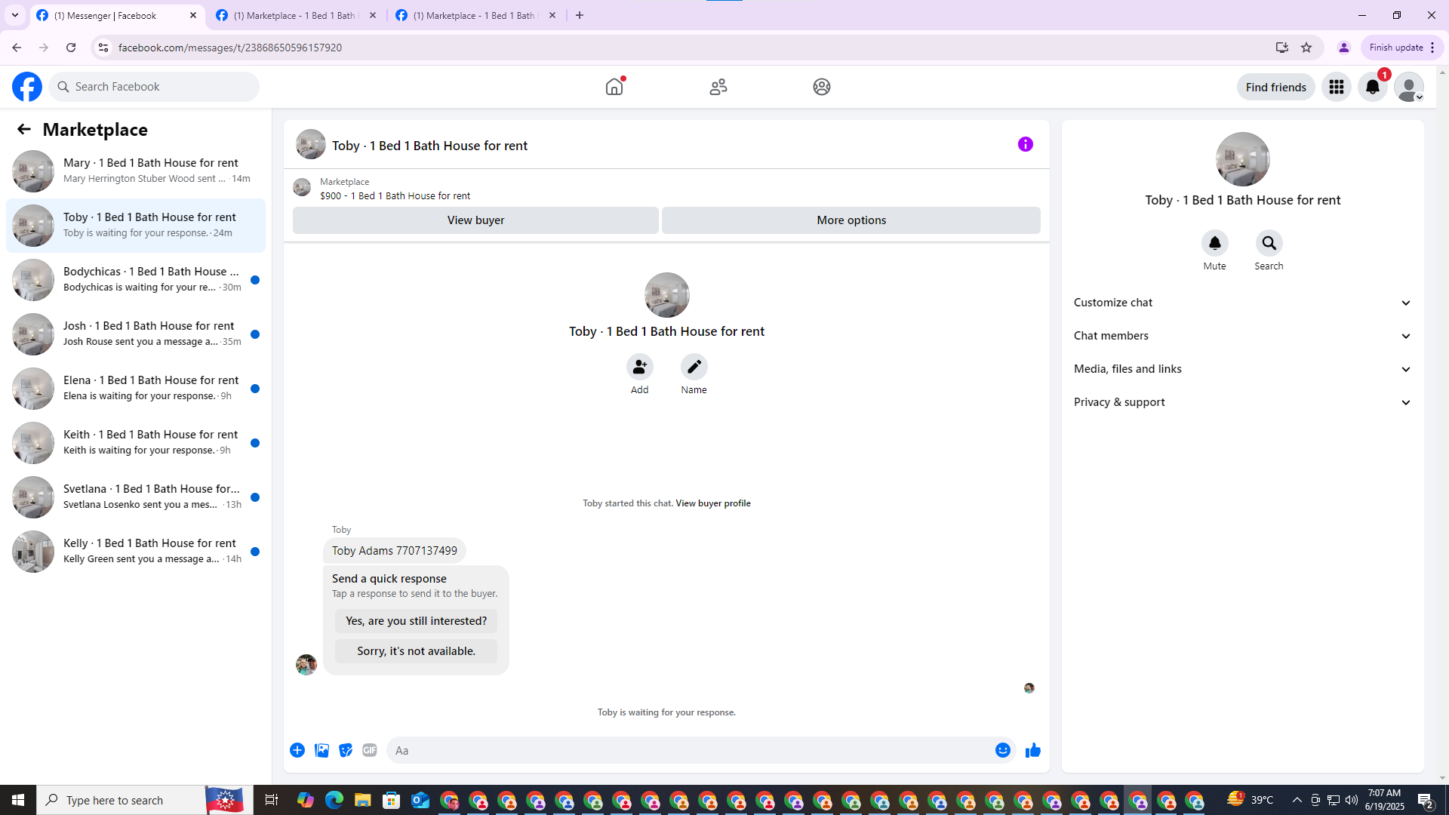The image size is (1449, 815).
Task: Click the Find friends button
Action: coord(1275,87)
